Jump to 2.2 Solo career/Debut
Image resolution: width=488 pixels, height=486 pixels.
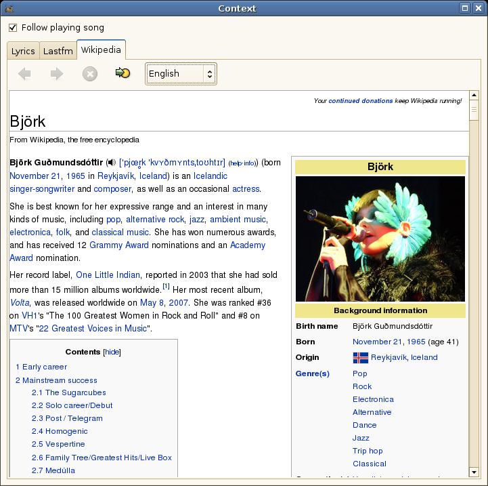point(72,405)
